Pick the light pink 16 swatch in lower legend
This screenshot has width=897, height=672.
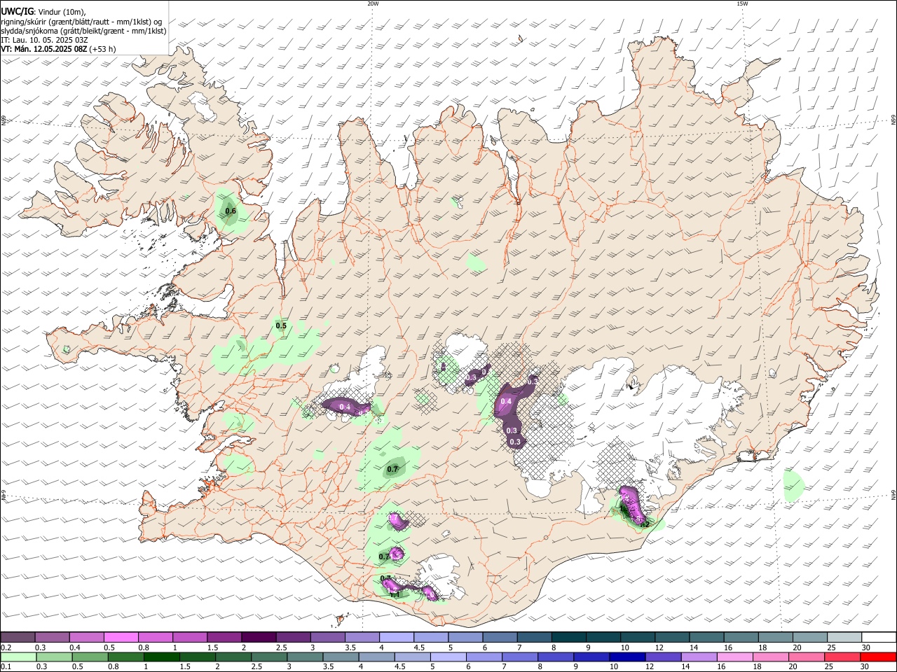click(736, 657)
